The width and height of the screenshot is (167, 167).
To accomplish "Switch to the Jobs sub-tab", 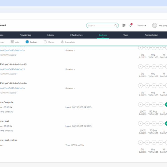I will (x=17, y=42).
